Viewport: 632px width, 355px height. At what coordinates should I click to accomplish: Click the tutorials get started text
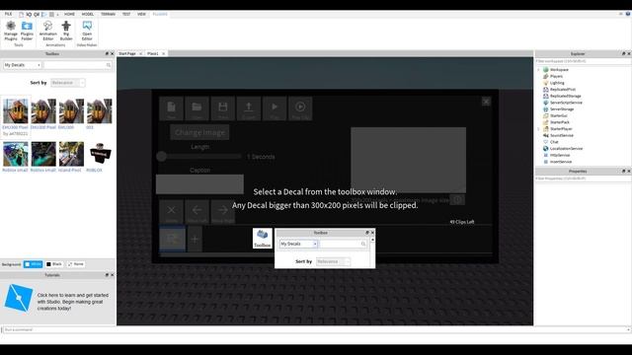click(73, 302)
